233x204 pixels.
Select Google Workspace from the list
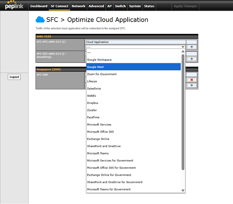pyautogui.click(x=133, y=60)
